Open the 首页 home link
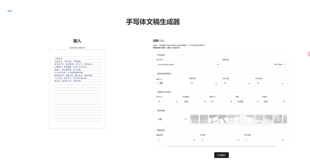Viewport: 310px width, 160px height. click(10, 11)
